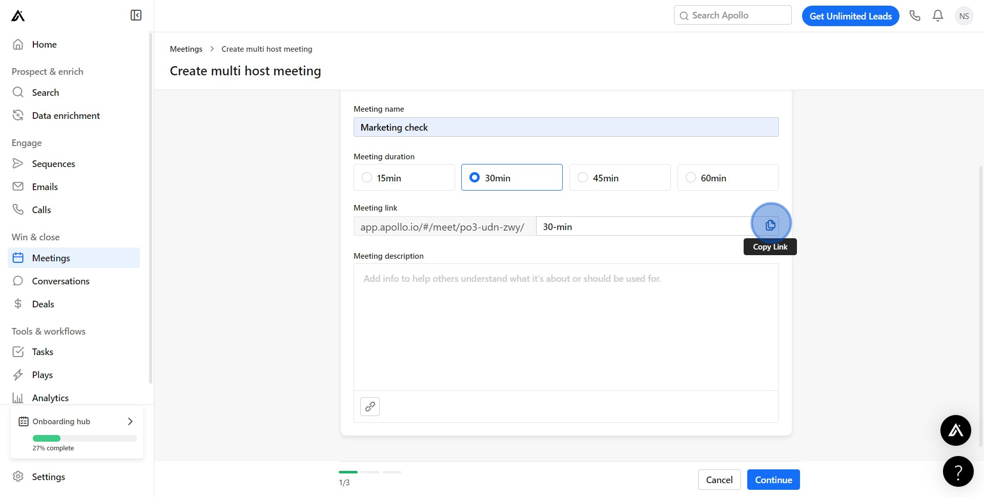Open Data enrichment in the sidebar
Screen dimensions: 984x497
[x=74, y=115]
